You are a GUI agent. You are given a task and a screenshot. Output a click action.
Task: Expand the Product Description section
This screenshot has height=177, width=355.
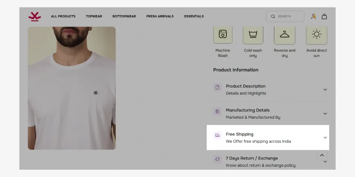point(325,89)
